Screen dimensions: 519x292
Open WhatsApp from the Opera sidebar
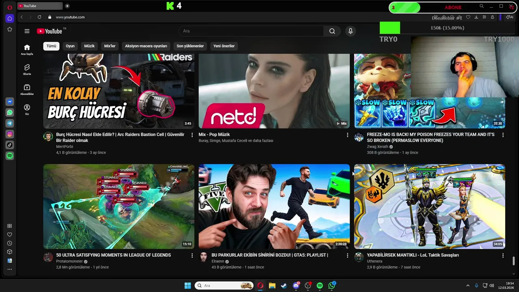(x=10, y=112)
